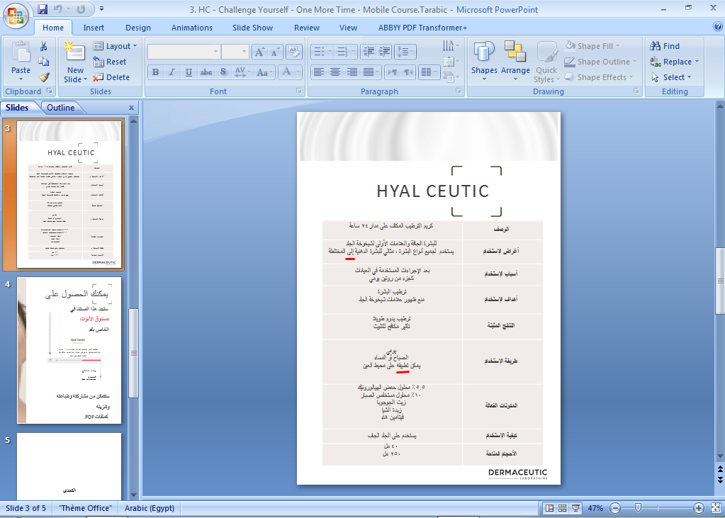Click Find in Editing group

665,46
